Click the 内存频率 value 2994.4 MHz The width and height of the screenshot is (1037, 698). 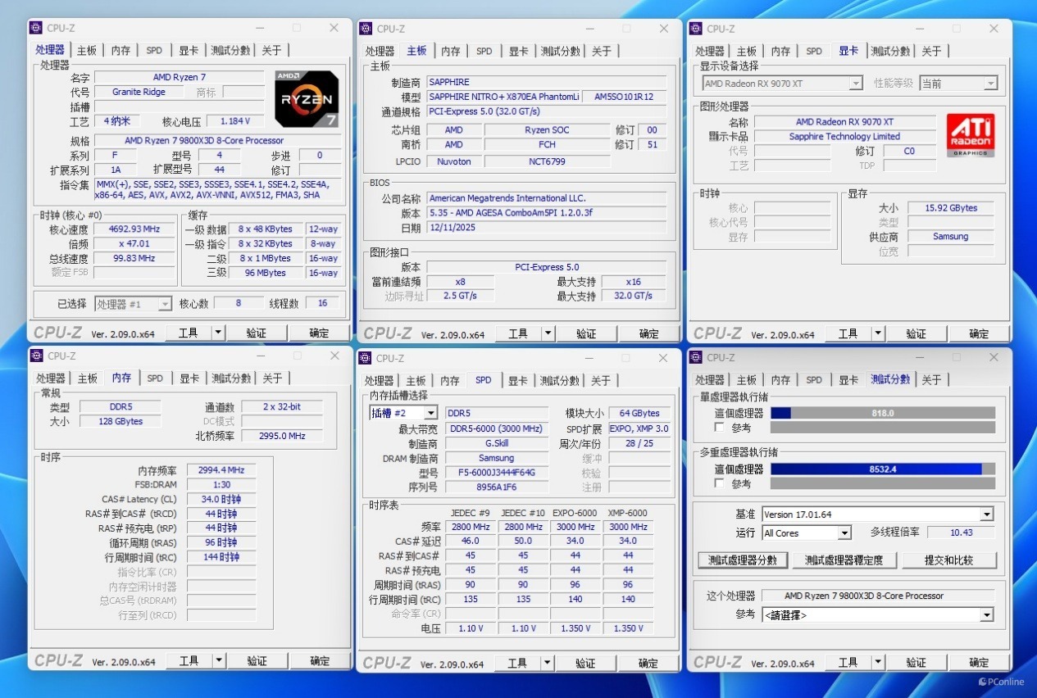221,470
